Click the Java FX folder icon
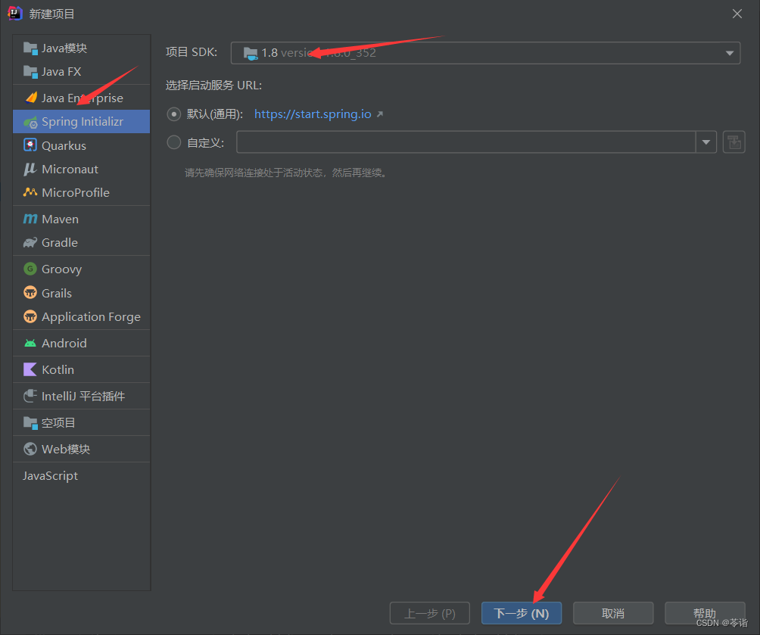The image size is (760, 635). [x=30, y=72]
